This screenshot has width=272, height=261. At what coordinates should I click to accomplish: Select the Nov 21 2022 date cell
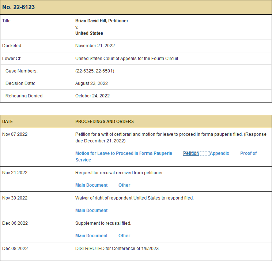[x=15, y=173]
